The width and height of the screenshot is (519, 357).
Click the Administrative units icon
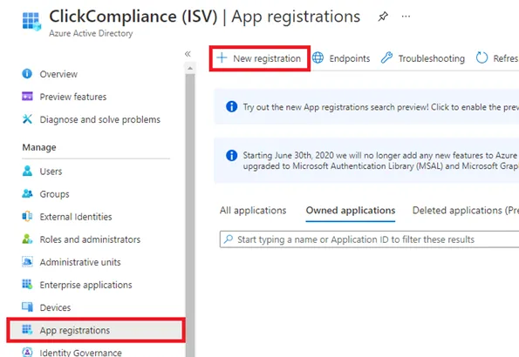27,261
